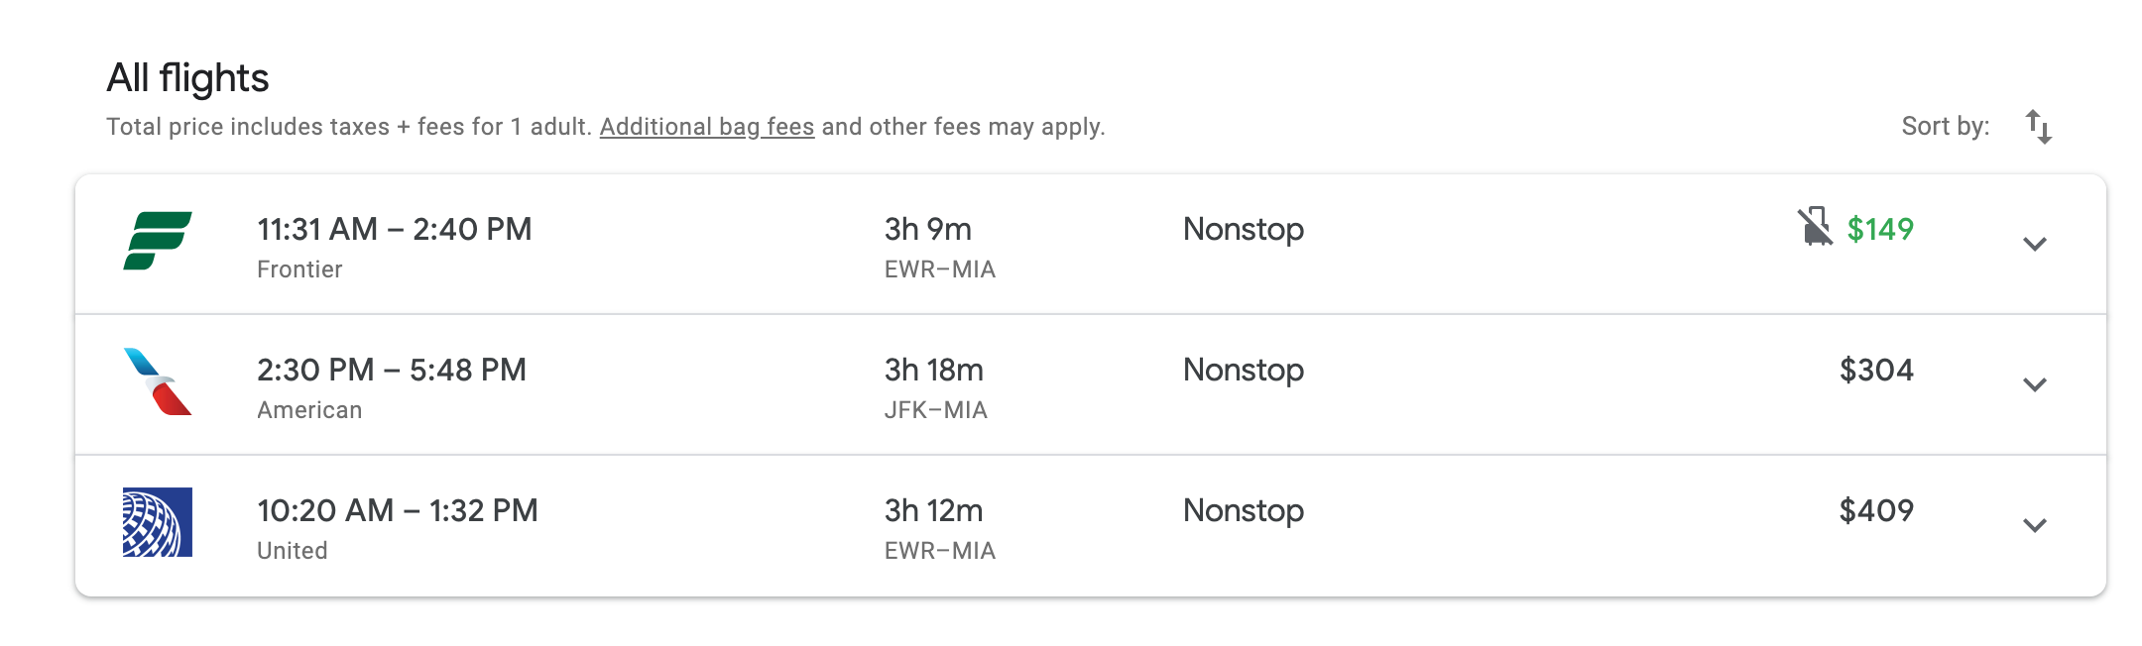
Task: Expand the American flight details chevron
Action: point(2034,384)
